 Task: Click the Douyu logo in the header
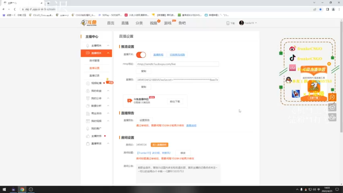tap(89, 23)
